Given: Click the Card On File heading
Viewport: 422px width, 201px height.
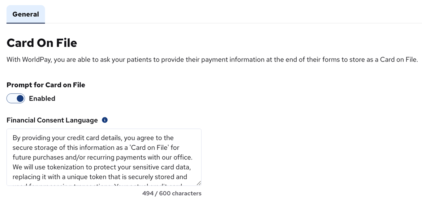Looking at the screenshot, I should (42, 43).
